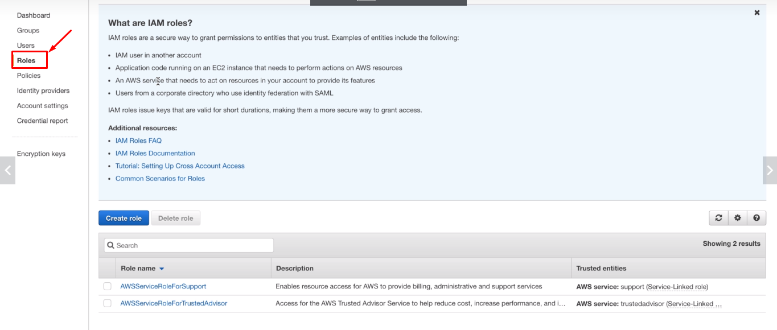Image resolution: width=777 pixels, height=330 pixels.
Task: Open AWSServiceRoleForTrustedAdvisor role link
Action: (x=174, y=303)
